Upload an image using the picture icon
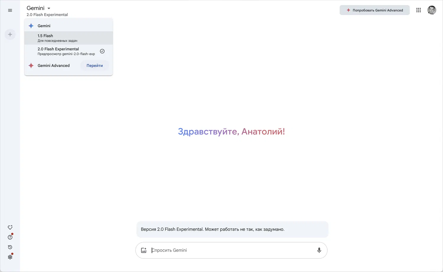Image resolution: width=443 pixels, height=272 pixels. [144, 250]
